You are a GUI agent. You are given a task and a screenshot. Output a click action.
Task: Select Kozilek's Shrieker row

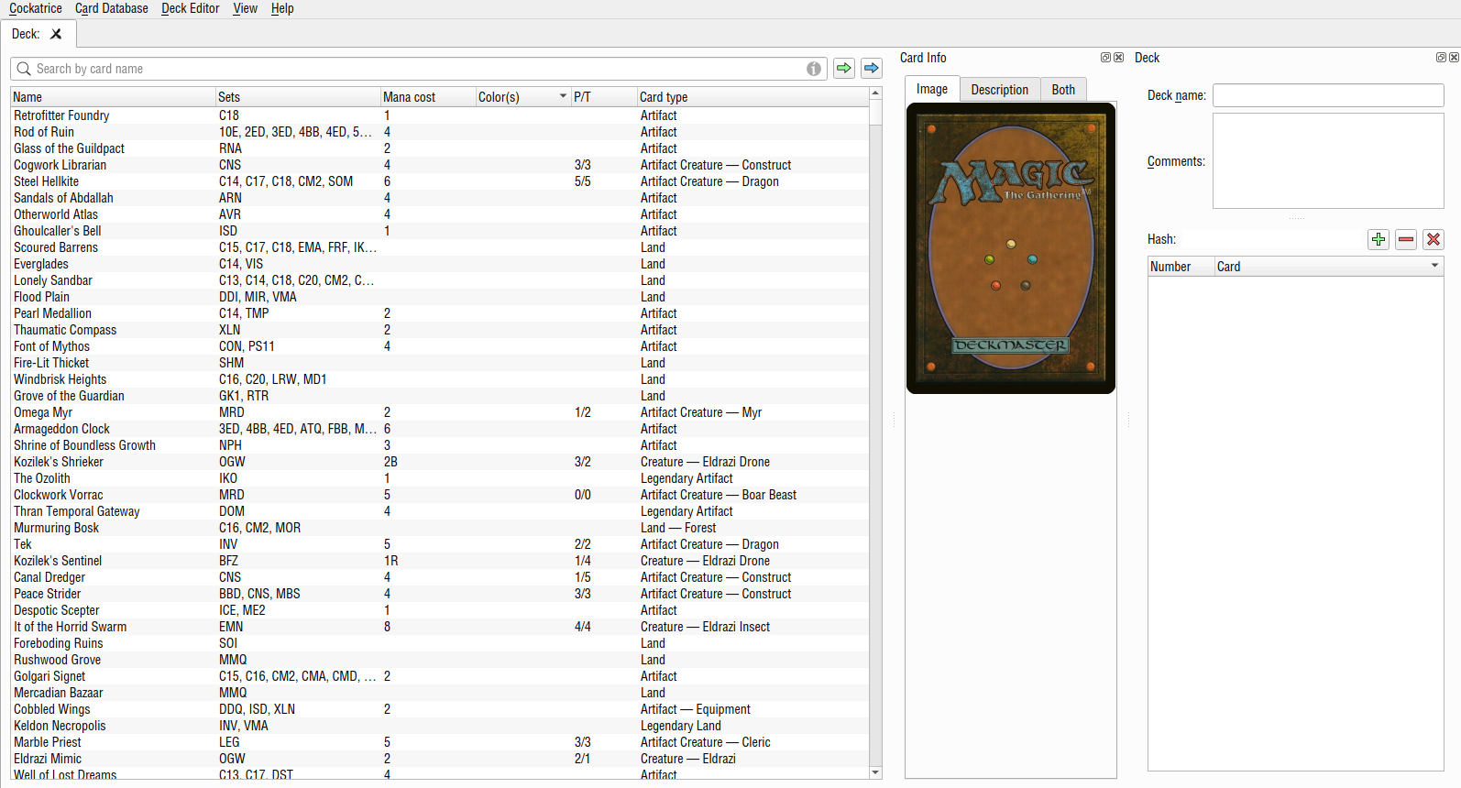[440, 462]
